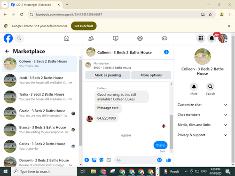This screenshot has width=235, height=176.
Task: Dismiss default browser banner
Action: point(229,26)
